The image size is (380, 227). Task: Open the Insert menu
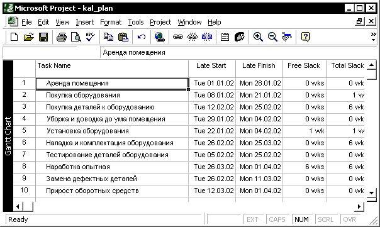[84, 22]
